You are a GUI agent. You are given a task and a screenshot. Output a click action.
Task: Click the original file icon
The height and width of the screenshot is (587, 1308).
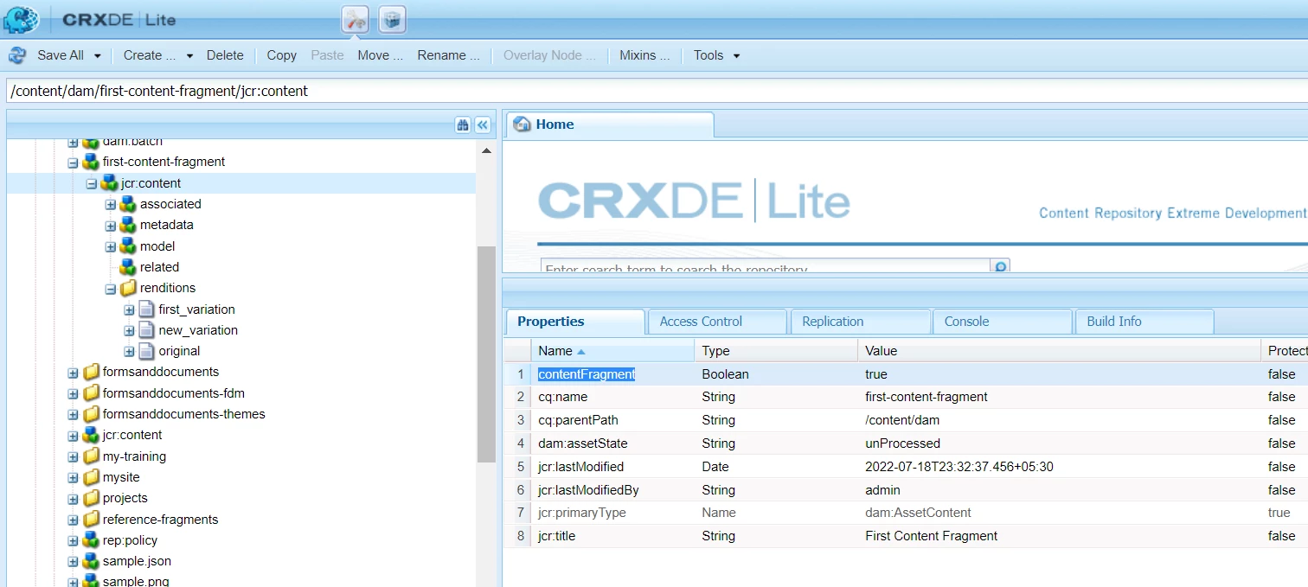[146, 351]
